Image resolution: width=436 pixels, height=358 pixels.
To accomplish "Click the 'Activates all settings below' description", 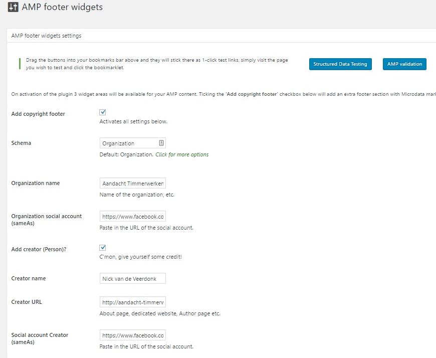I will tap(133, 121).
